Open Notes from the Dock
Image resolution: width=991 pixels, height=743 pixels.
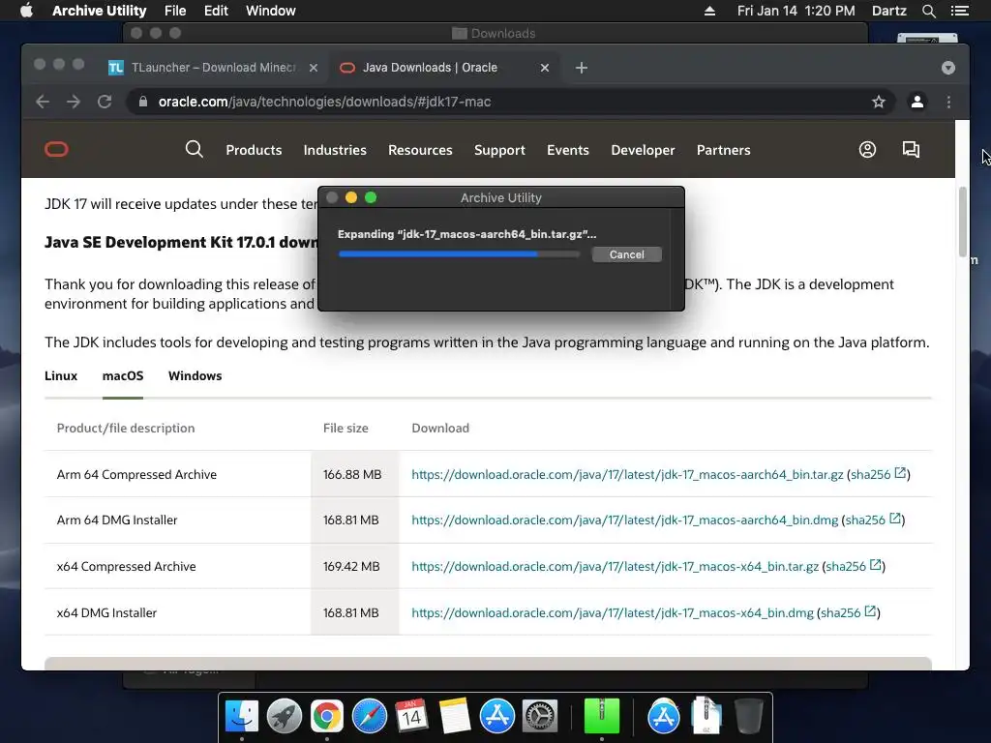[455, 716]
